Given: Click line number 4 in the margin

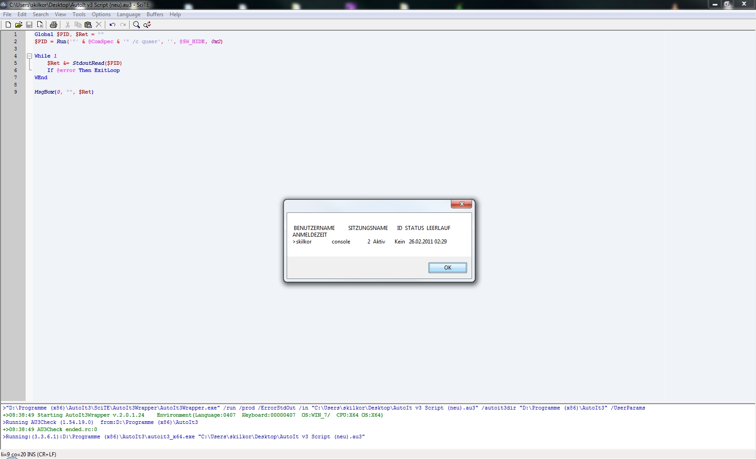Looking at the screenshot, I should point(15,56).
